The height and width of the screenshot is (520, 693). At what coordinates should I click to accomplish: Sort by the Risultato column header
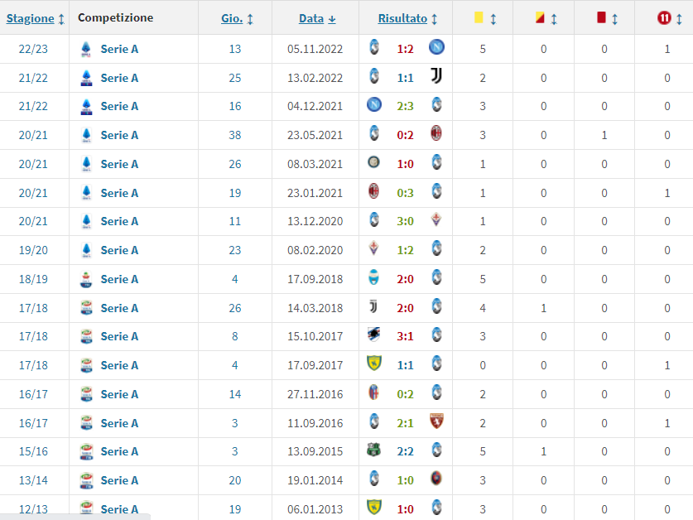(x=402, y=18)
